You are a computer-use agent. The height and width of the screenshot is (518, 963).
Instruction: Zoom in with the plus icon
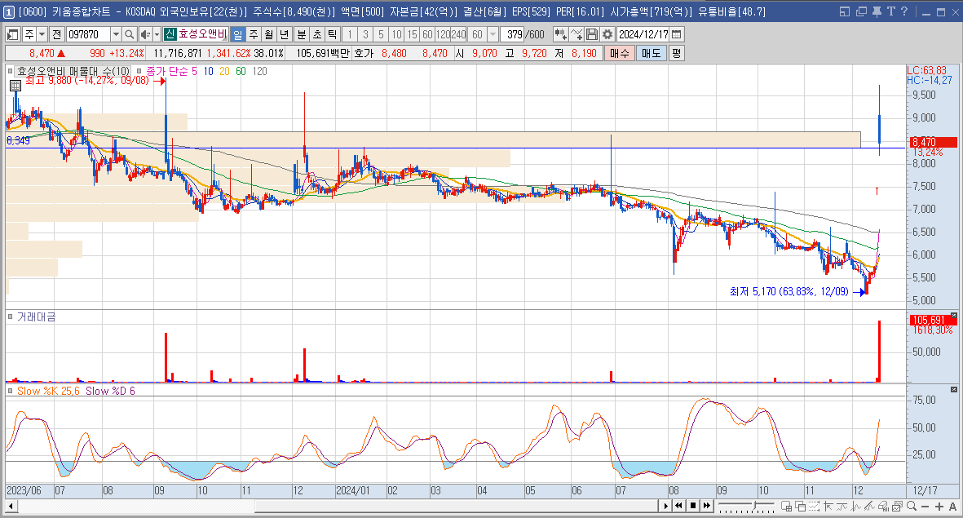[x=939, y=507]
